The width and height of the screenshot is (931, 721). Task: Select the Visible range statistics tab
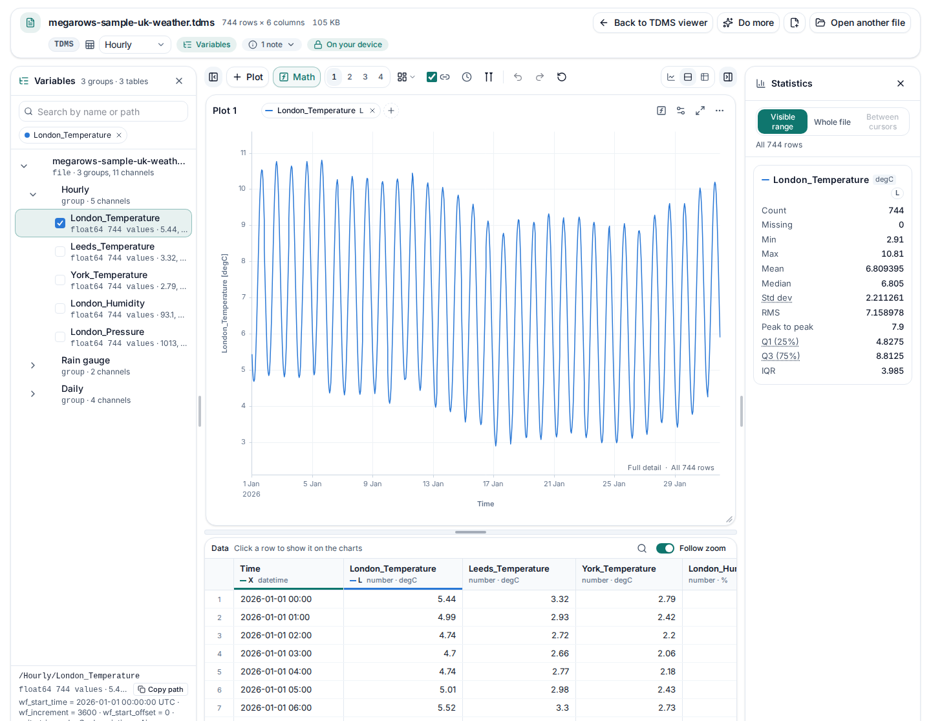[782, 122]
